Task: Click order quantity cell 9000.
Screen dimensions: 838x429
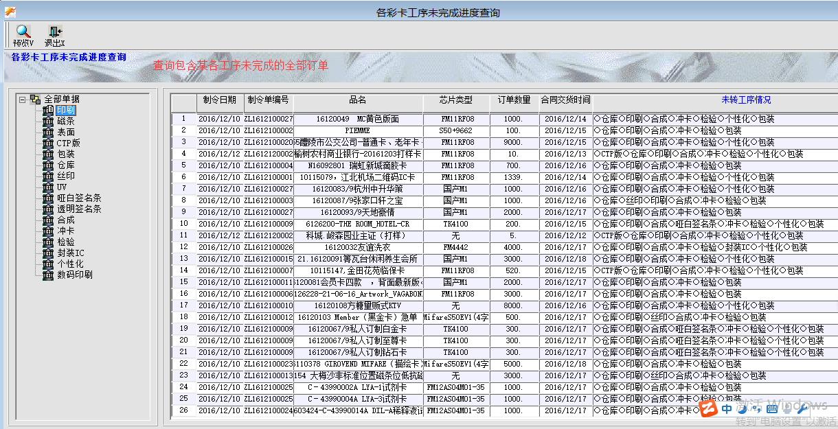Action: tap(514, 142)
